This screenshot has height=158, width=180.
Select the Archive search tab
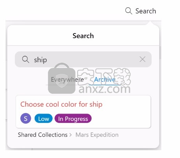[x=105, y=79]
